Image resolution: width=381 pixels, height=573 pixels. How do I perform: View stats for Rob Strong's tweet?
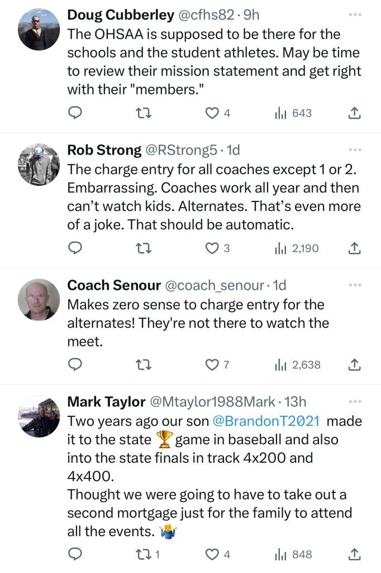[297, 248]
